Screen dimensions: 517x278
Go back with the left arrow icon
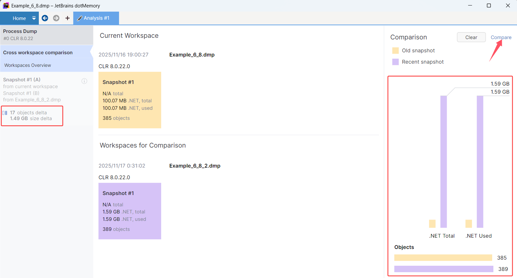[45, 18]
